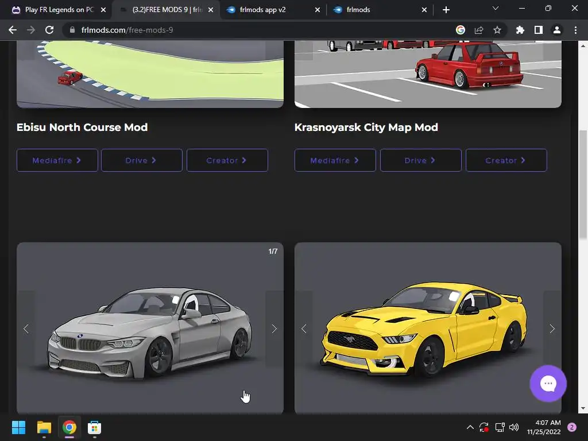Open network settings tray icon

[500, 427]
